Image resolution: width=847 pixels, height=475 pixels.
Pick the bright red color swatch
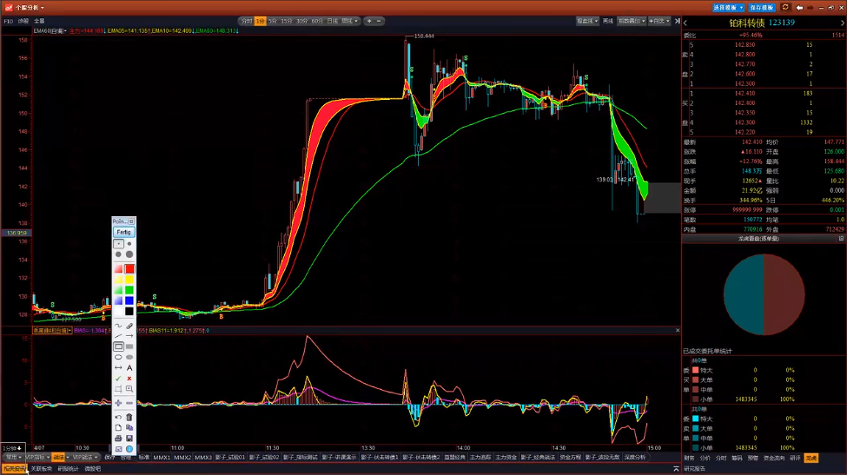(x=129, y=268)
